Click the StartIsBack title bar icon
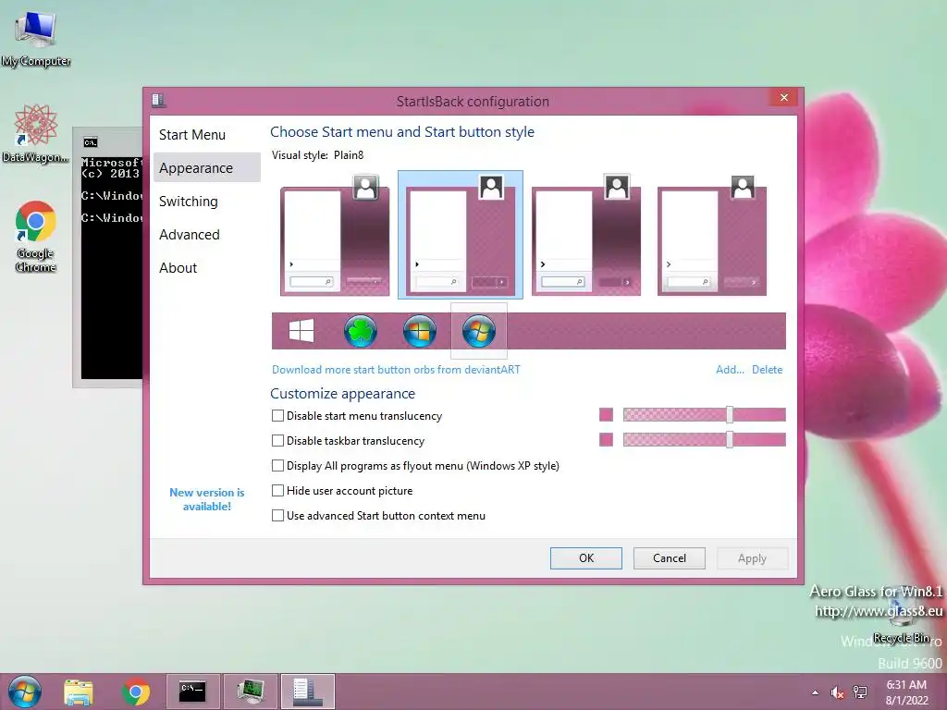The image size is (947, 710). point(158,100)
